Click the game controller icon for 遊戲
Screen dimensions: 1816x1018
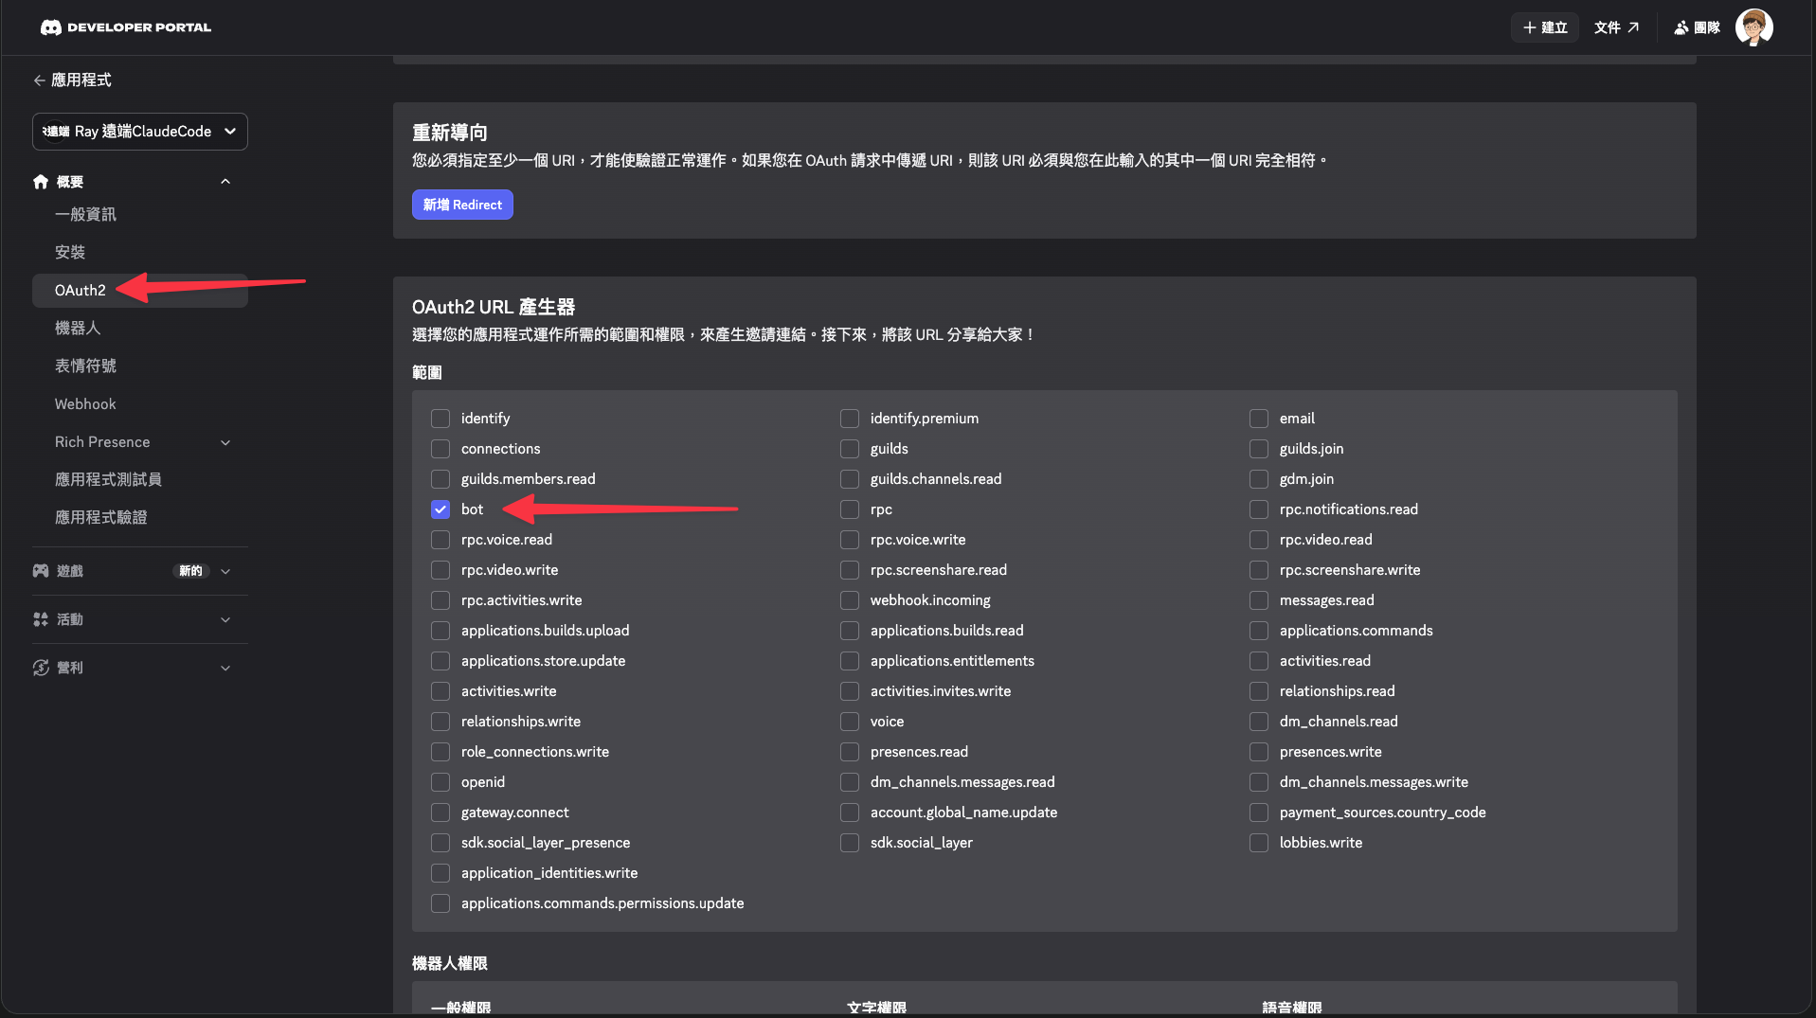41,571
